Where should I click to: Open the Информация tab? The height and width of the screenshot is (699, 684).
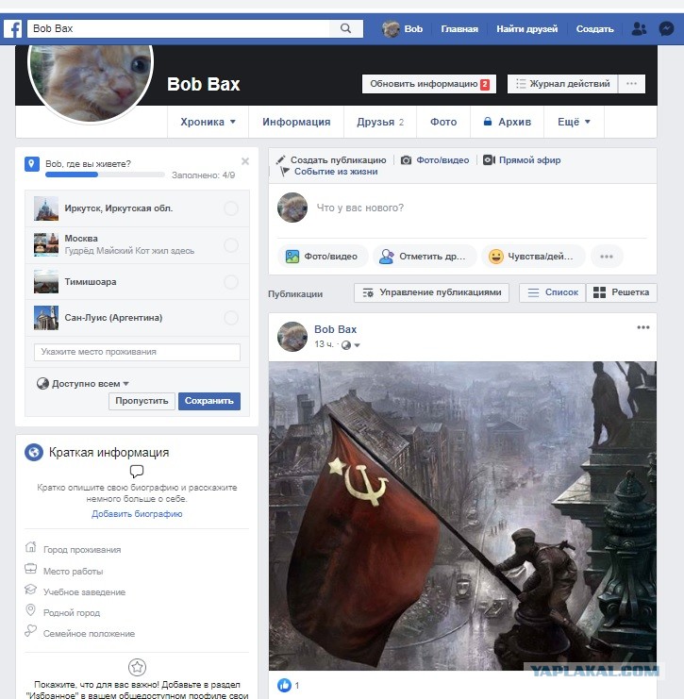[x=296, y=122]
